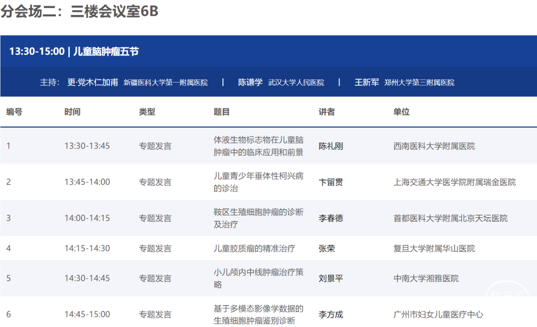Select speaker 陈礼刚
The image size is (537, 327).
(331, 146)
